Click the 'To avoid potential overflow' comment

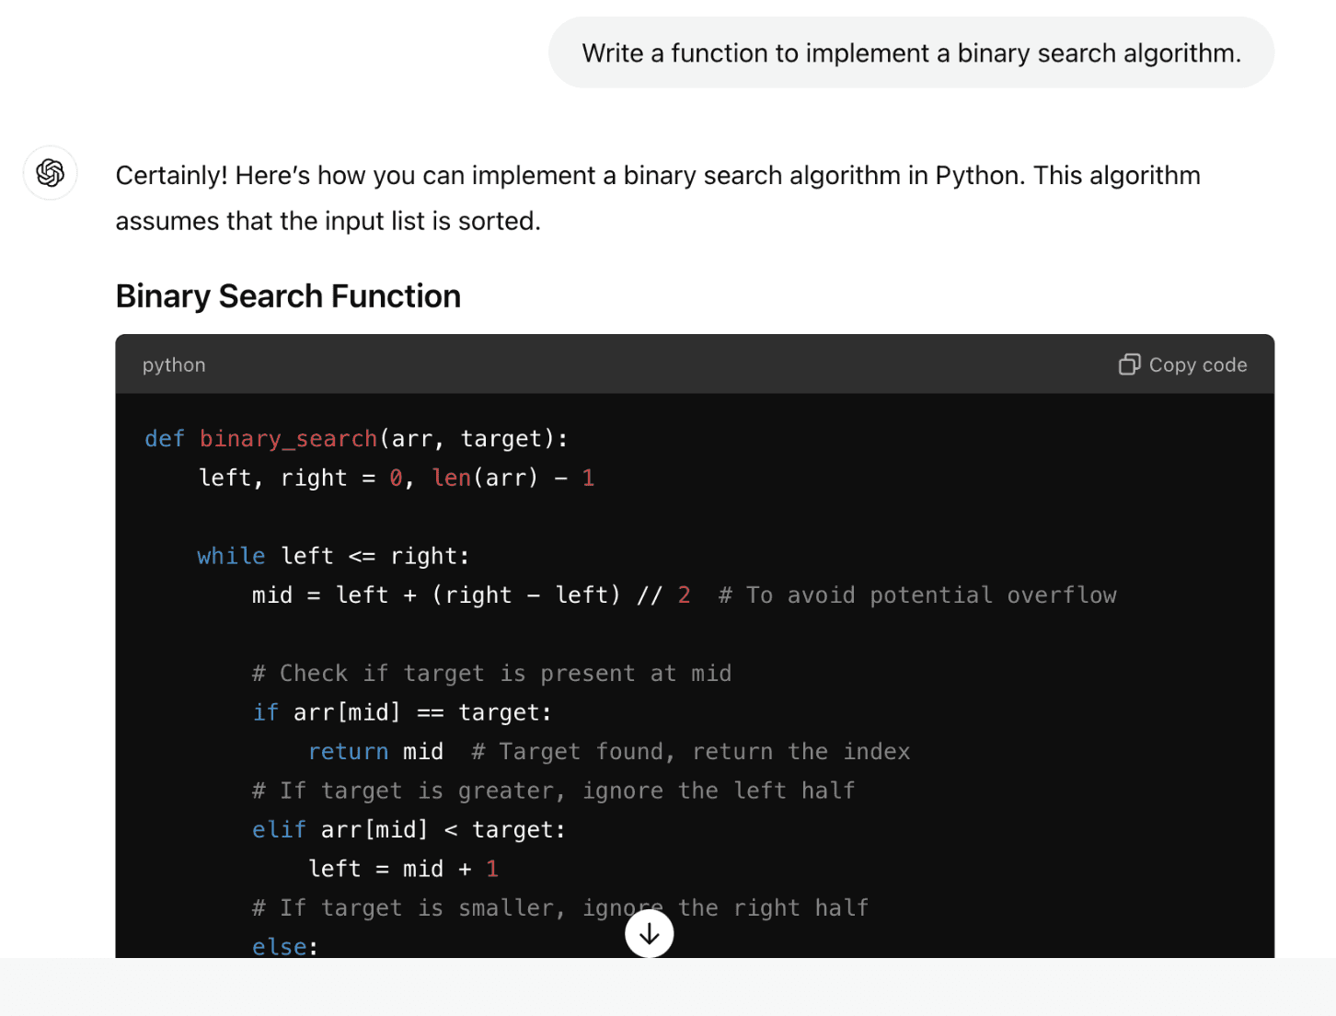tap(917, 595)
